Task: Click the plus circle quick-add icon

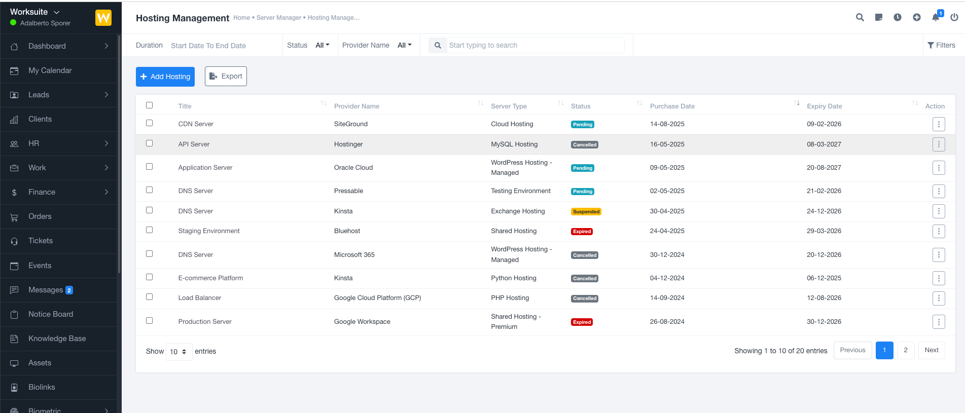Action: (x=917, y=17)
